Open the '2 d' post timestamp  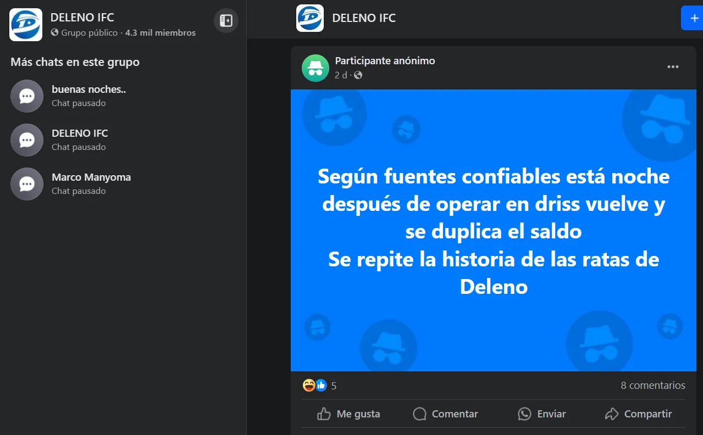(x=341, y=75)
